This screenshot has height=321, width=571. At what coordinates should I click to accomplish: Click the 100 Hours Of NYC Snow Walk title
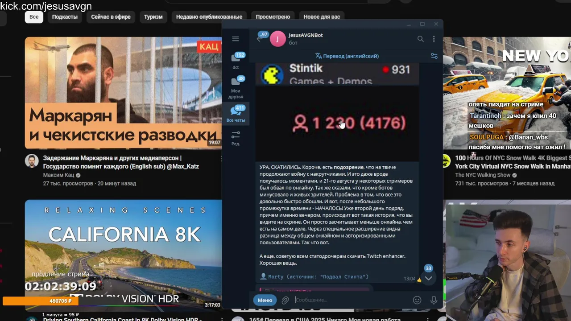[513, 162]
